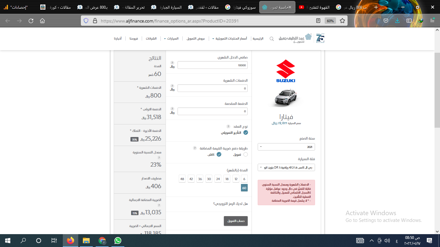The height and width of the screenshot is (247, 440).
Task: Click the 60% page zoom indicator
Action: [x=330, y=21]
